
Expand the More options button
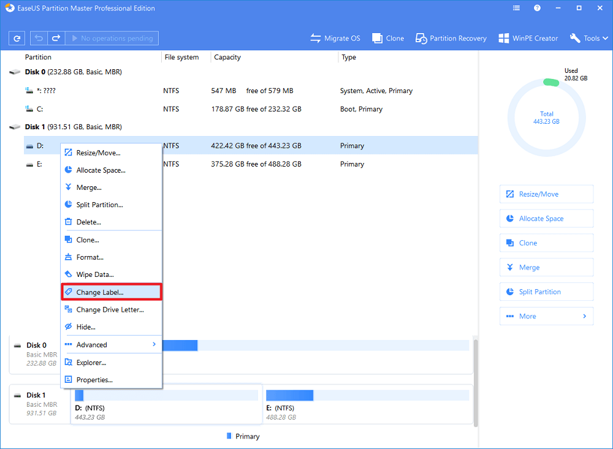click(546, 316)
